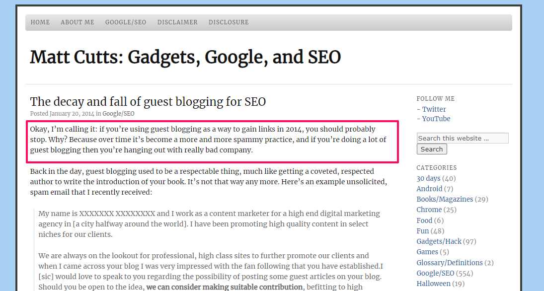Open Google/SEO category in sidebar list

click(x=435, y=273)
